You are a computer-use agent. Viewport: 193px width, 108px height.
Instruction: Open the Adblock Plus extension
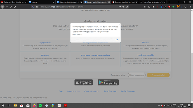170,7
